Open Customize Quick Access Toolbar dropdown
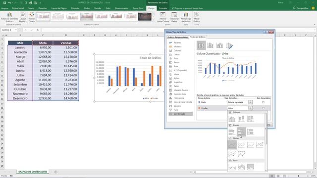The width and height of the screenshot is (317, 178). (x=40, y=3)
